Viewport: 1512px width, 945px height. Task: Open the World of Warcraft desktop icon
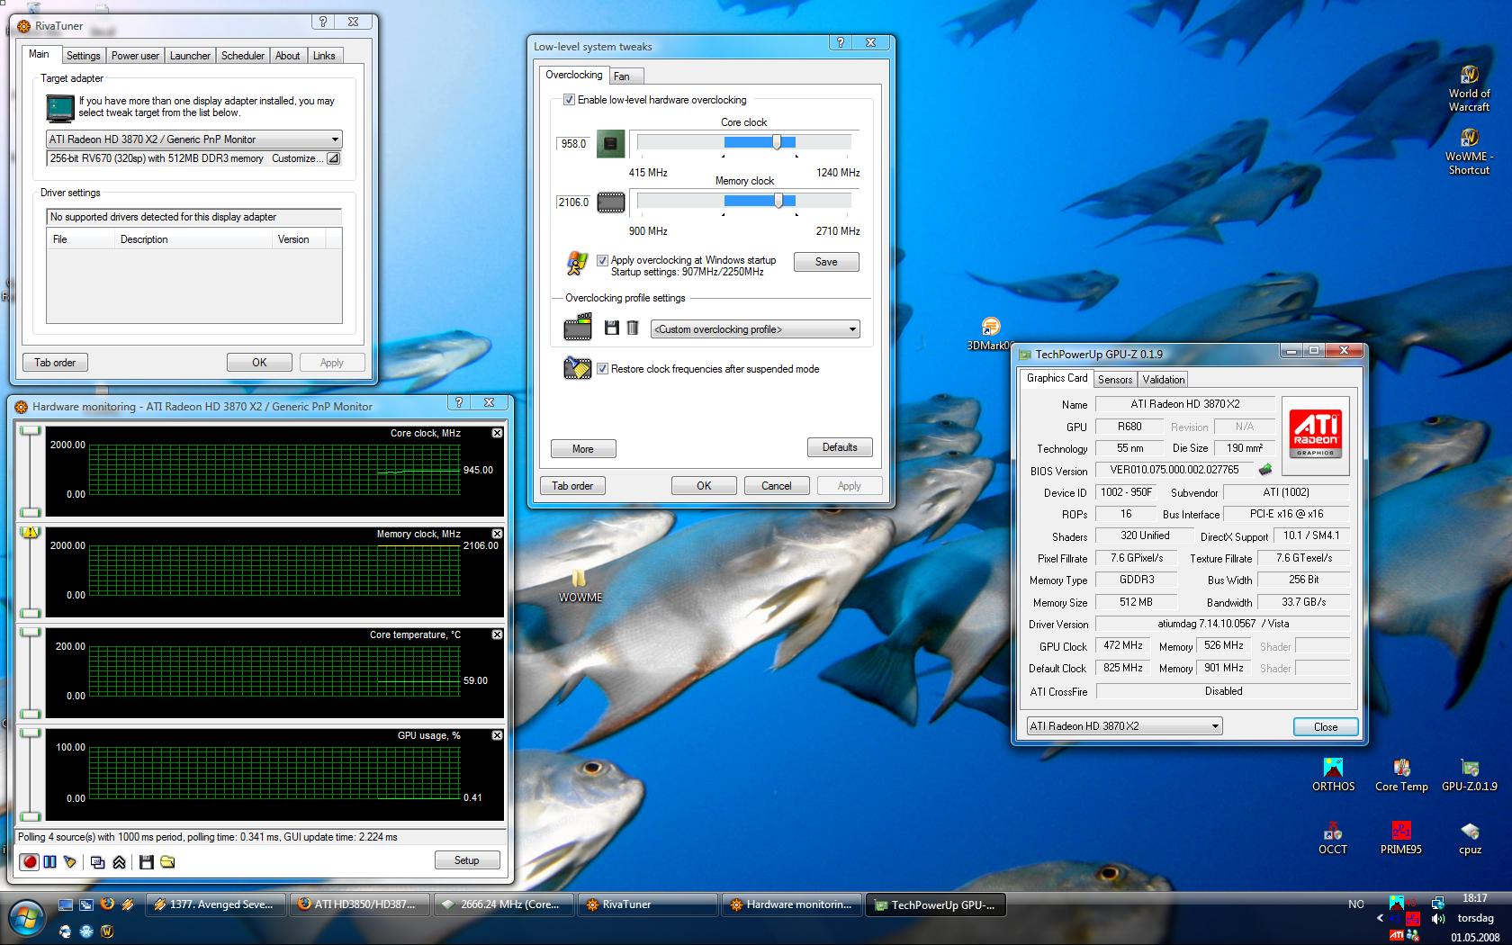point(1469,88)
